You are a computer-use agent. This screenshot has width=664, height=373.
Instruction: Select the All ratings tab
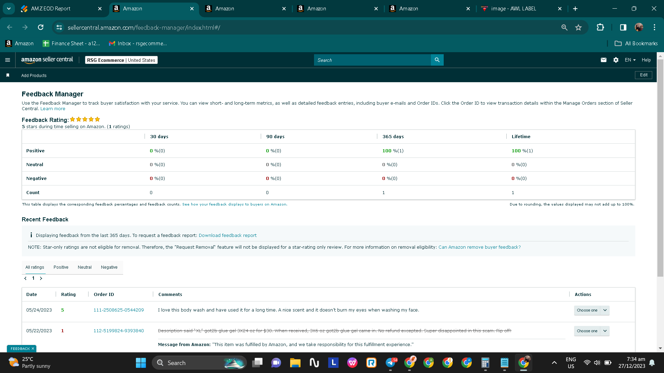tap(35, 267)
